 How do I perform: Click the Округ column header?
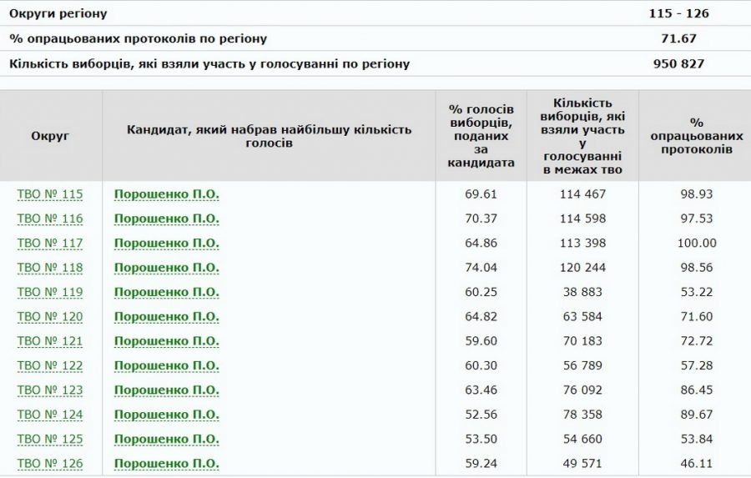[x=50, y=135]
